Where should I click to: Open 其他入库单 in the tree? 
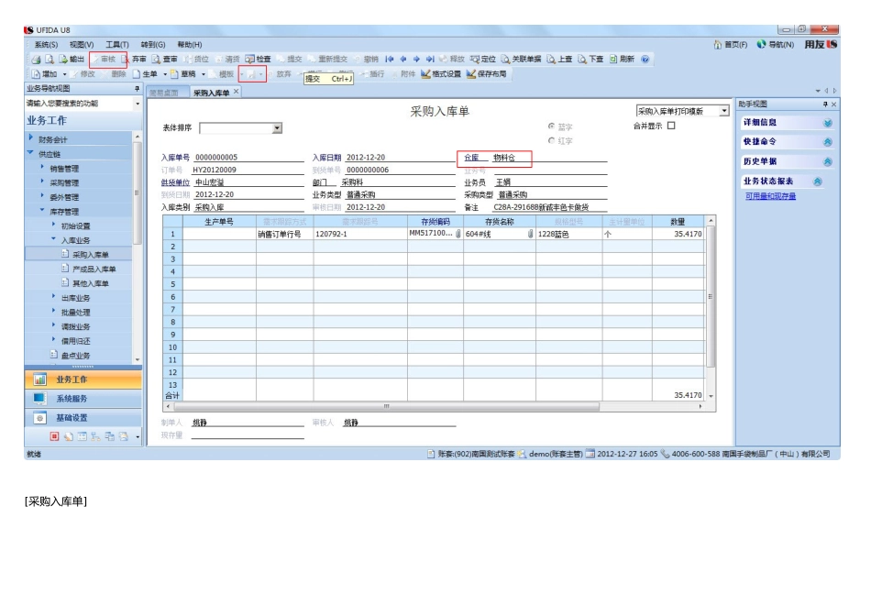[x=91, y=283]
